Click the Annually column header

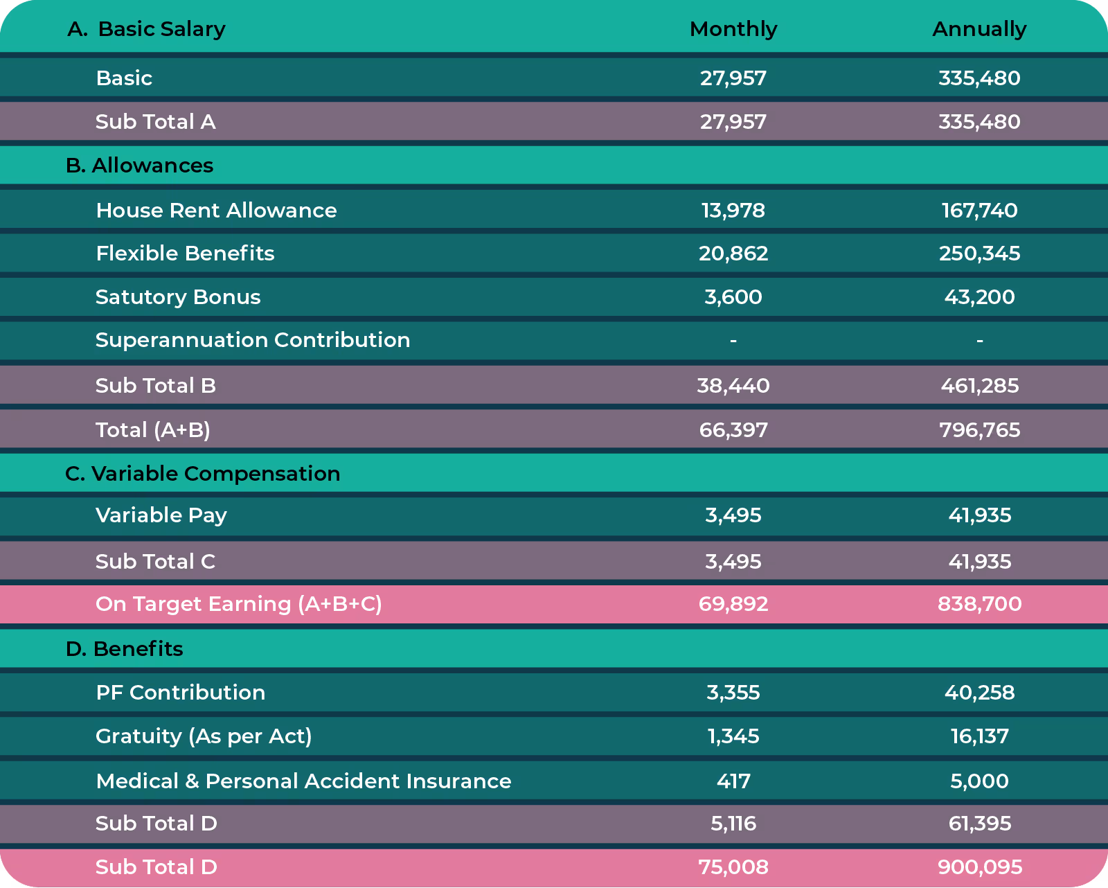tap(979, 29)
